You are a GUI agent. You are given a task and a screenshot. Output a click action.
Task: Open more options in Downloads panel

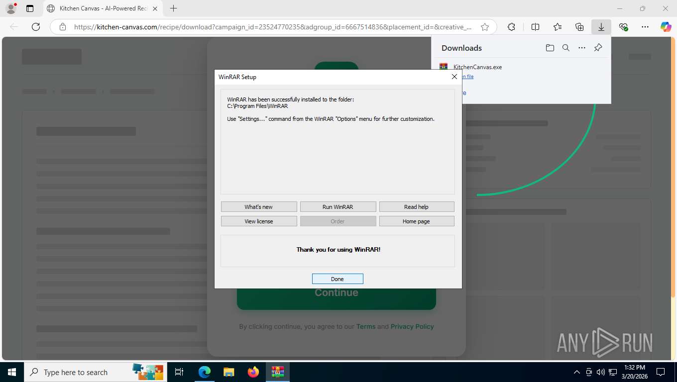582,48
